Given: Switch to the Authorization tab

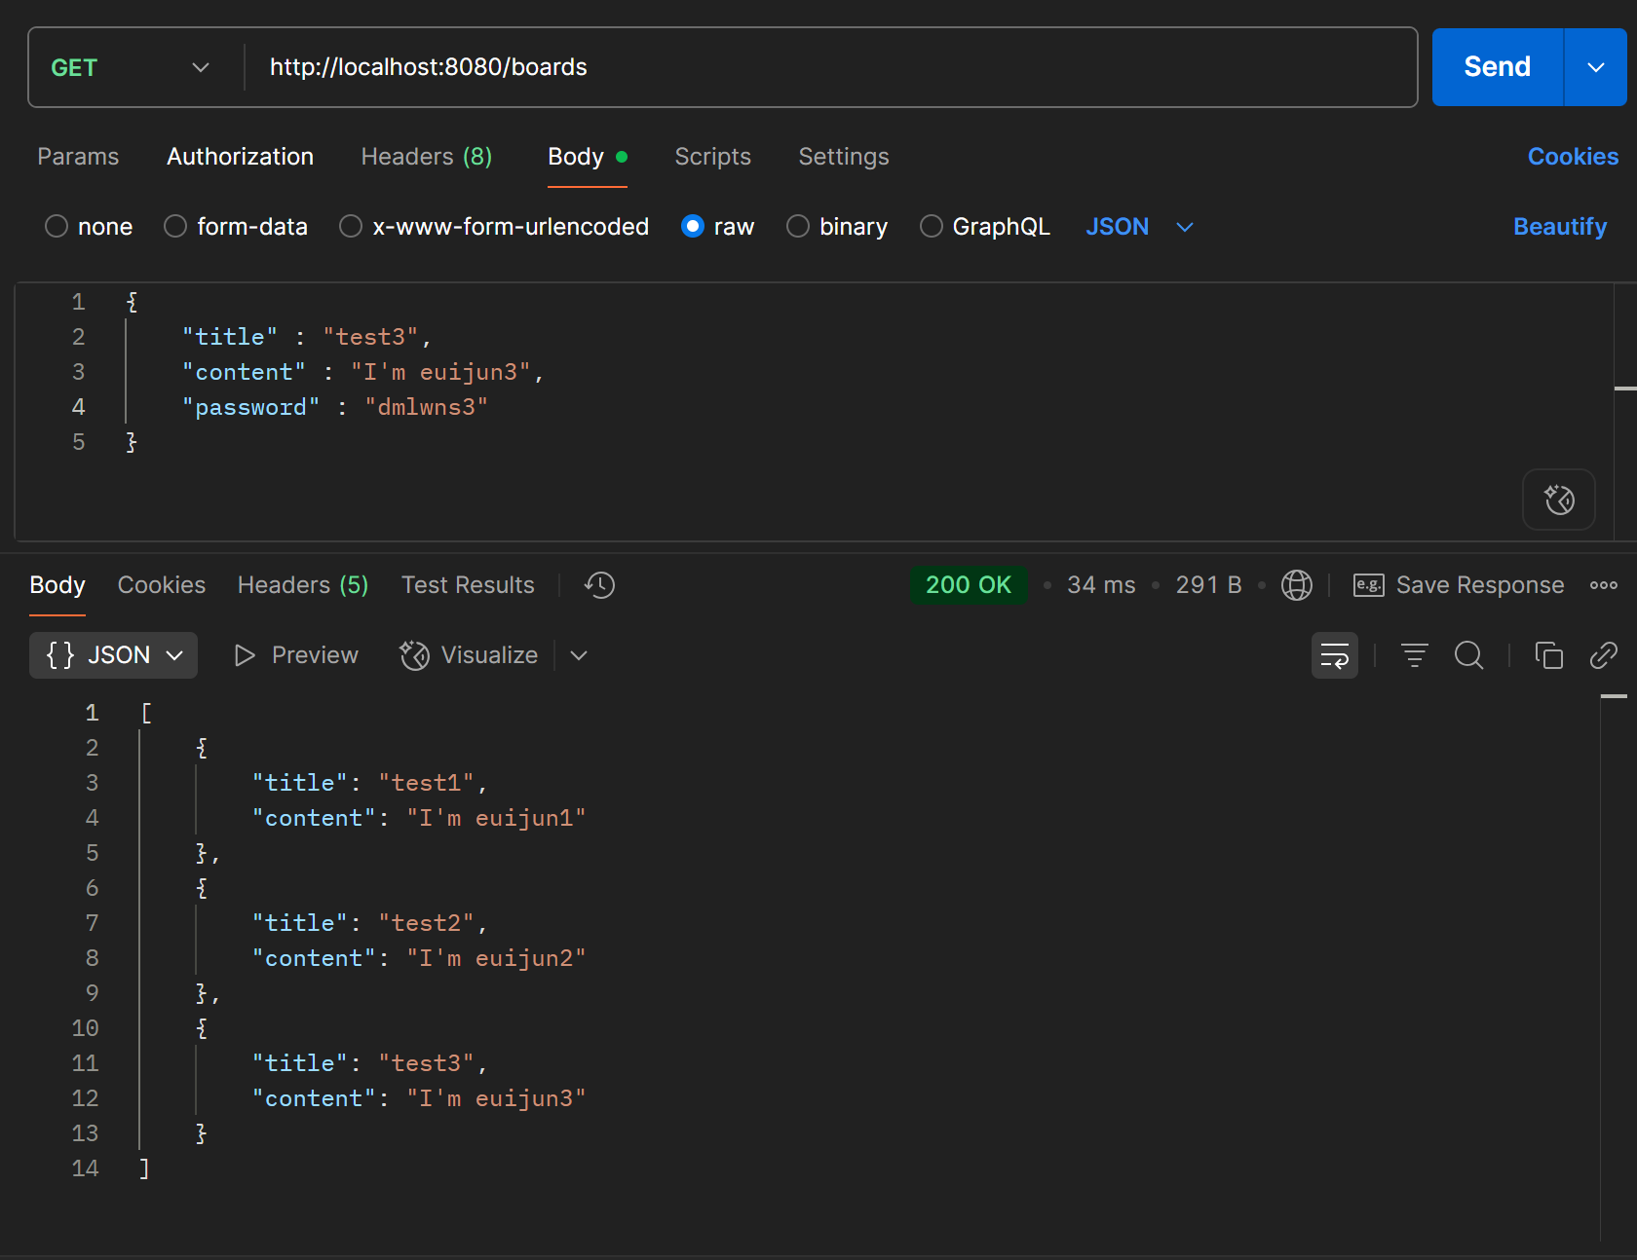Looking at the screenshot, I should tap(240, 157).
